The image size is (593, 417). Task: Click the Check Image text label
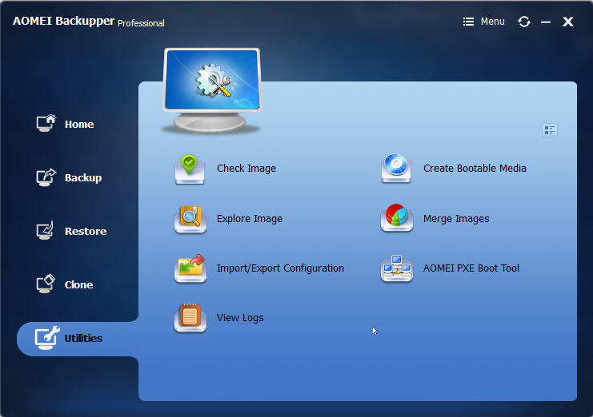(x=246, y=169)
